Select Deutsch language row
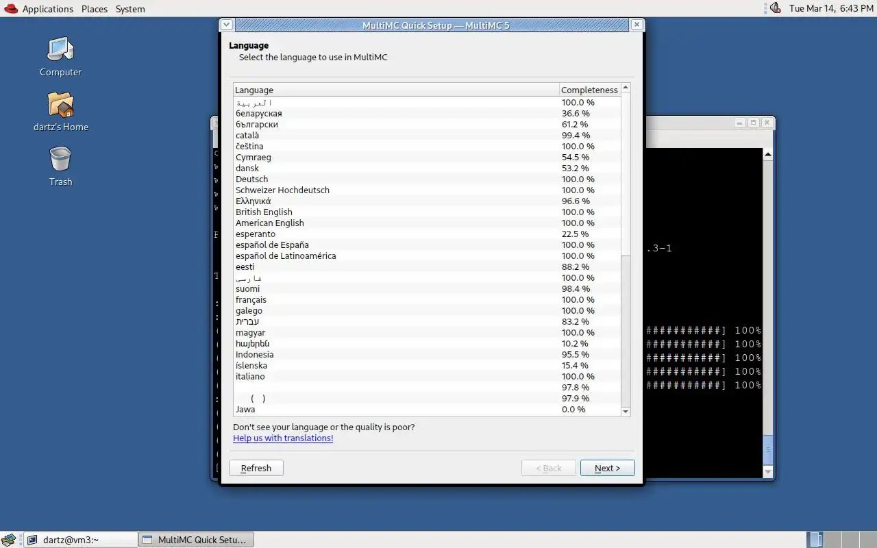The image size is (877, 548). (427, 179)
